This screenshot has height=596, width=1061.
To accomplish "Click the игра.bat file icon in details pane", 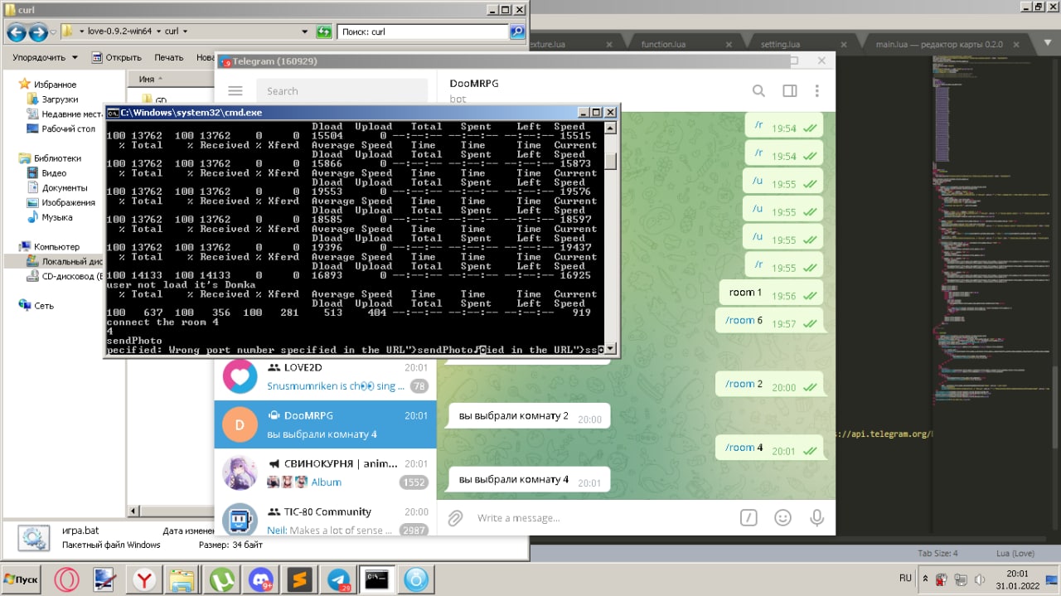I will 33,537.
